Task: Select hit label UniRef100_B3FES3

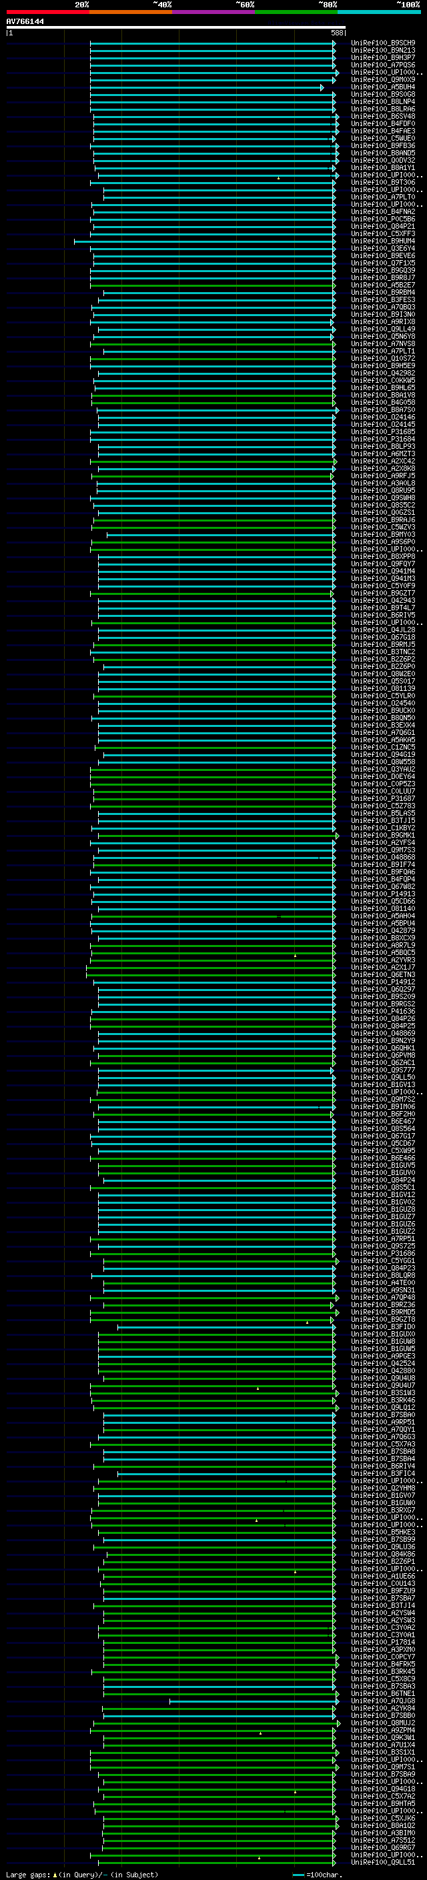Action: pyautogui.click(x=383, y=300)
